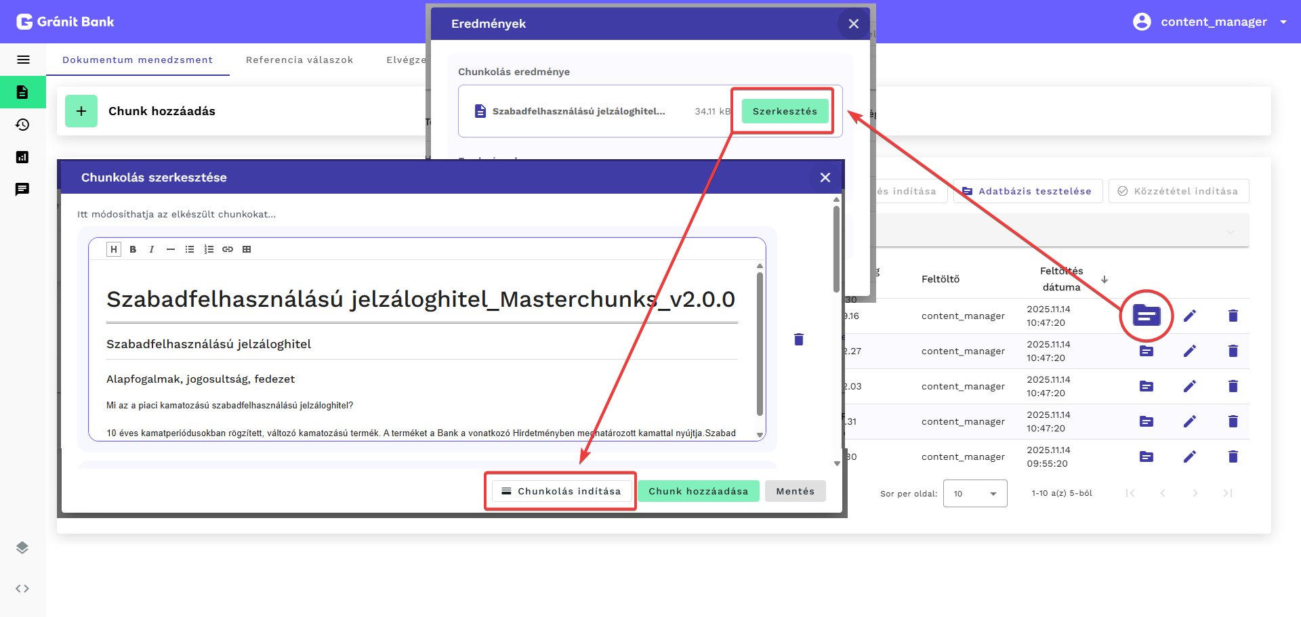Toggle bold formatting in chunk editor
1301x617 pixels.
[133, 249]
